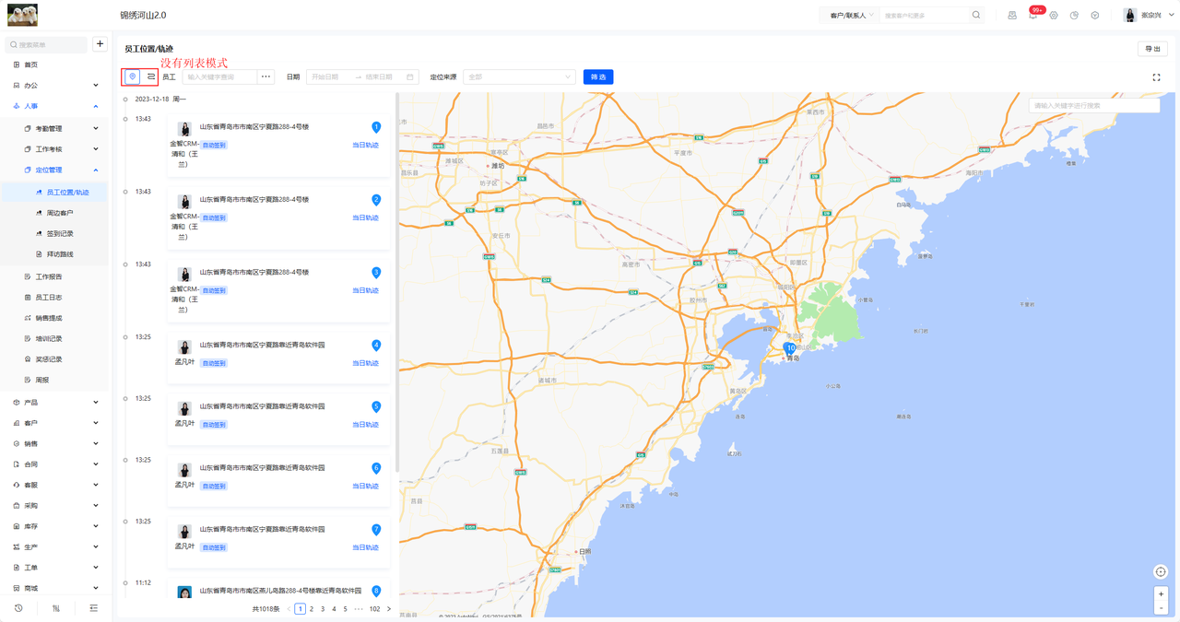Open the 定位来源 dropdown
This screenshot has width=1180, height=622.
[x=518, y=77]
